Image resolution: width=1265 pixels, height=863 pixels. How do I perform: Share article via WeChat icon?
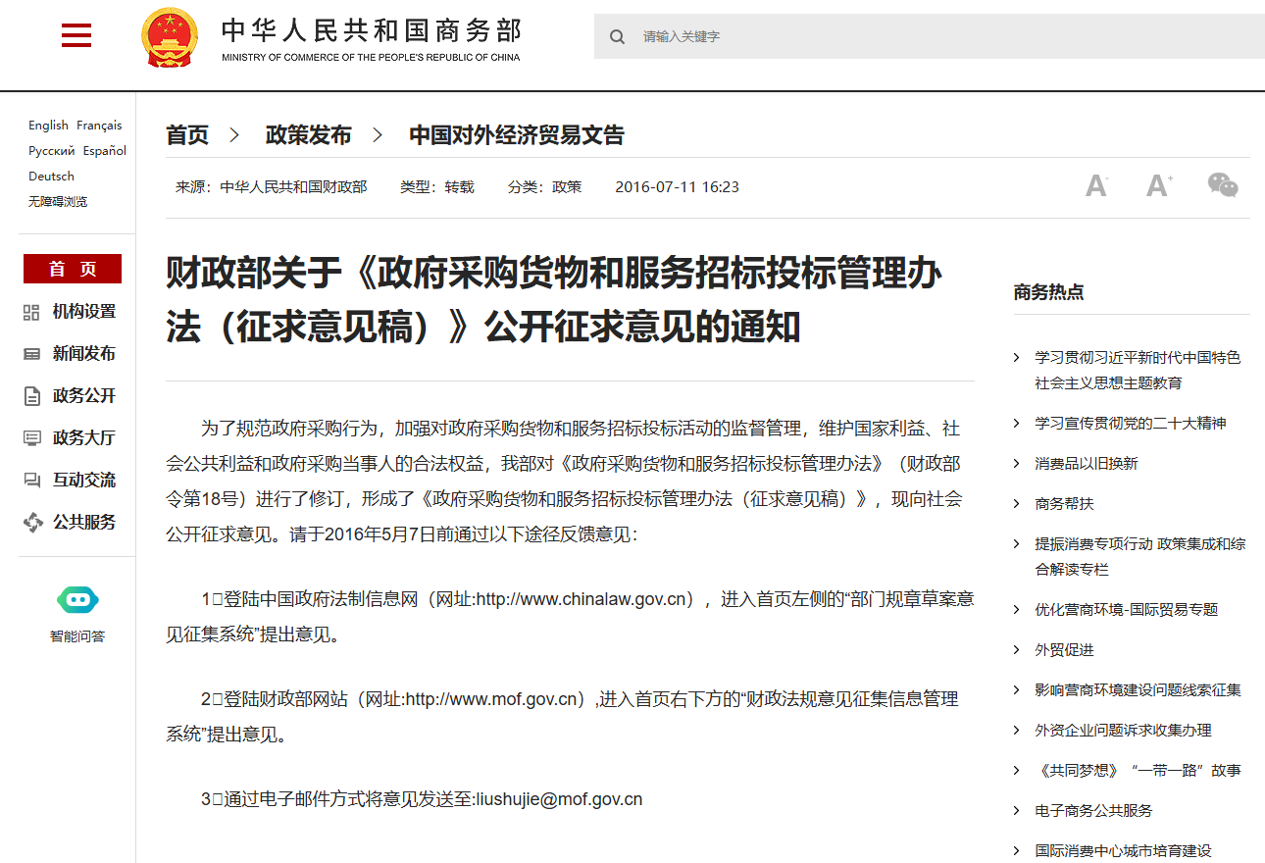pos(1223,185)
